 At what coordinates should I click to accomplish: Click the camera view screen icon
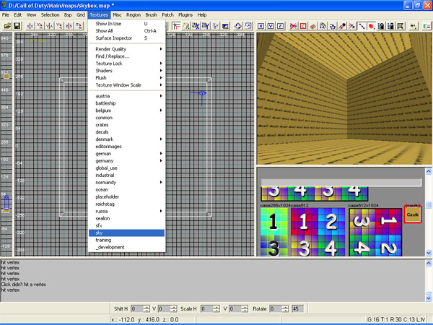tap(225, 26)
